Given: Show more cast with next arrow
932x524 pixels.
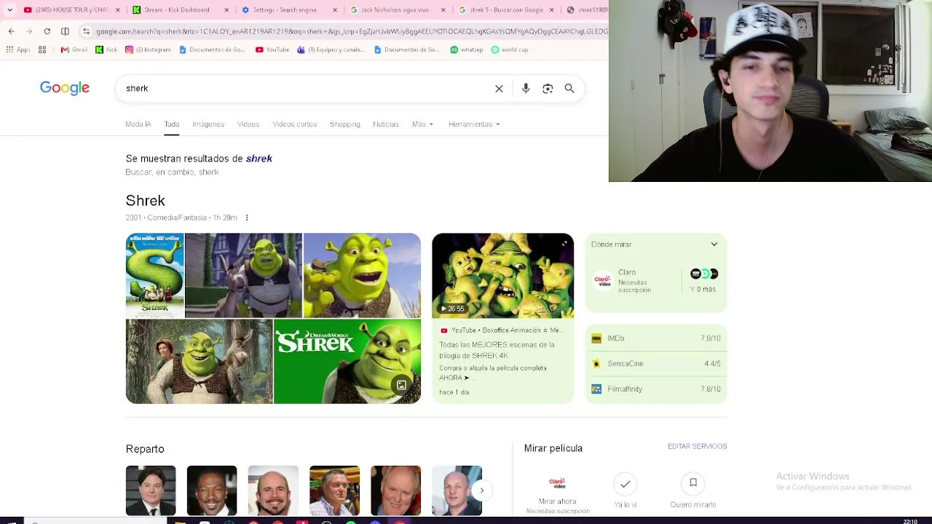Looking at the screenshot, I should [482, 491].
